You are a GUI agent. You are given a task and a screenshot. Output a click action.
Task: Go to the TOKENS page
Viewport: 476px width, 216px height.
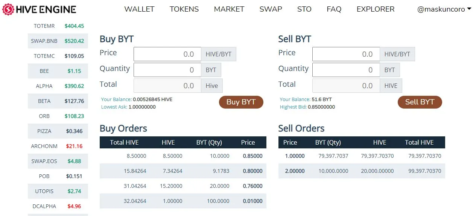coord(184,9)
